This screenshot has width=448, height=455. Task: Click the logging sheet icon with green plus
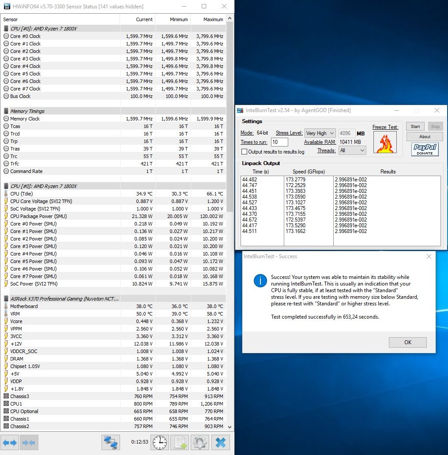click(x=180, y=443)
